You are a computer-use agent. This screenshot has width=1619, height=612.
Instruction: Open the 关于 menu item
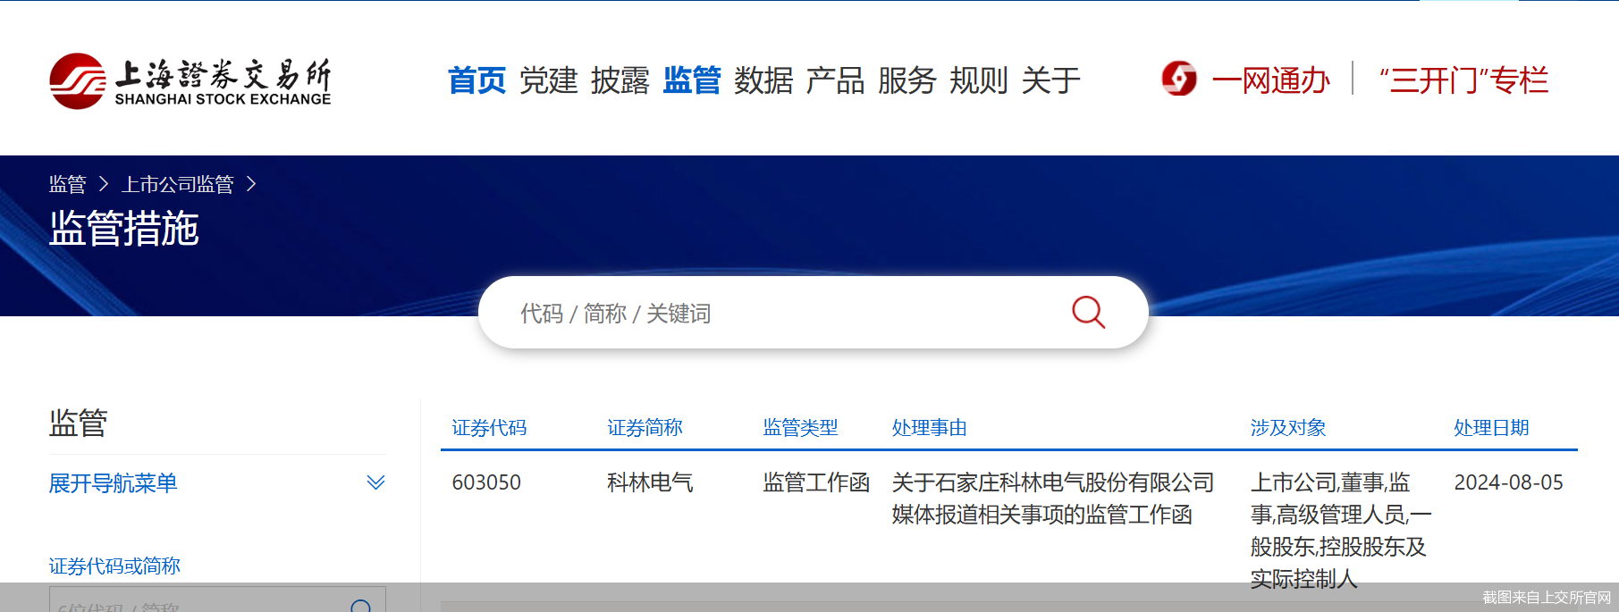pyautogui.click(x=1050, y=80)
